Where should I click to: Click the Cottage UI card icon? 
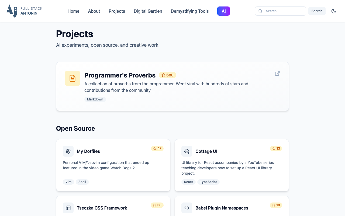[187, 151]
